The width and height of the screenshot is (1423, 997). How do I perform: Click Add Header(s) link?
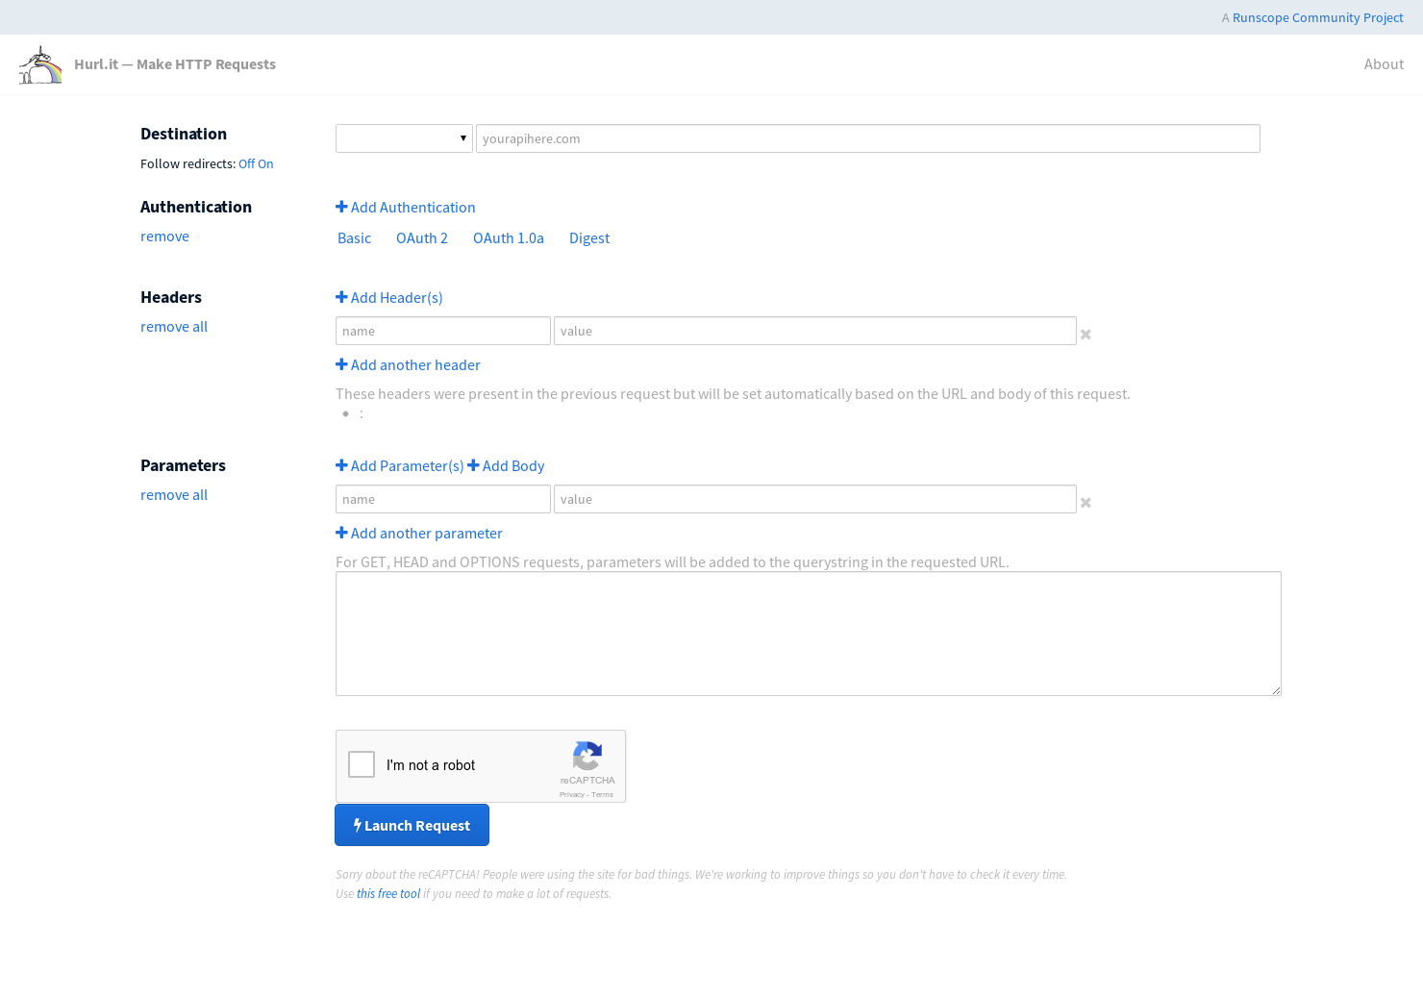(x=389, y=298)
